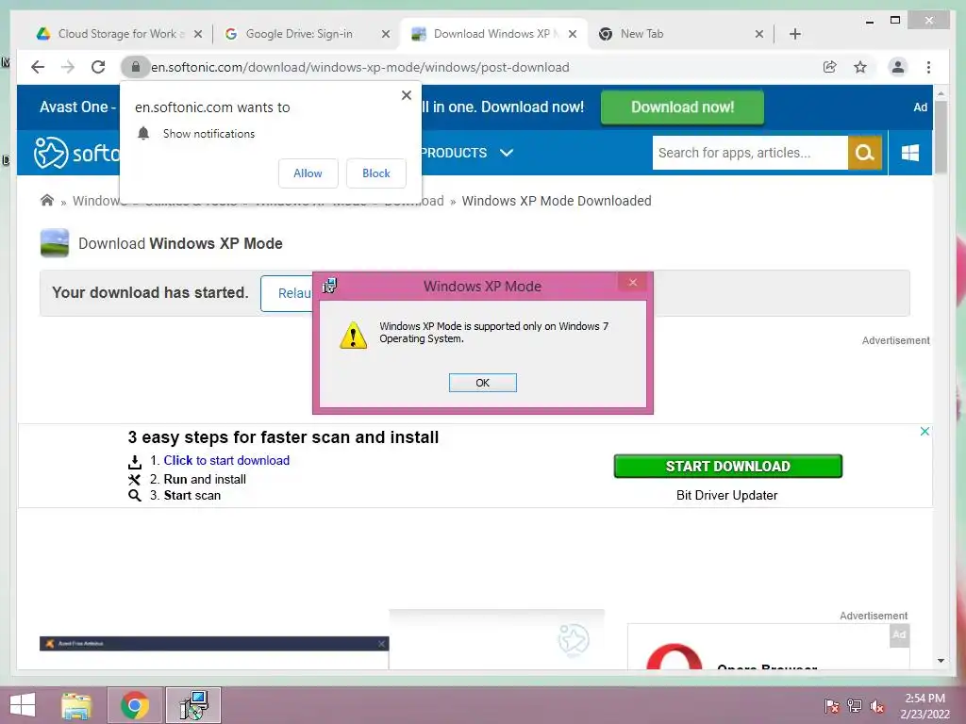Click the green Download now! button
The image size is (966, 724).
[x=682, y=107]
